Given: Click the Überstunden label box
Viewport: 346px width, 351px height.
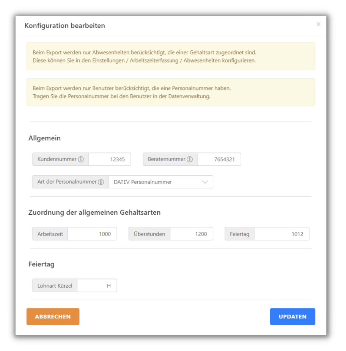Looking at the screenshot, I should pos(149,234).
